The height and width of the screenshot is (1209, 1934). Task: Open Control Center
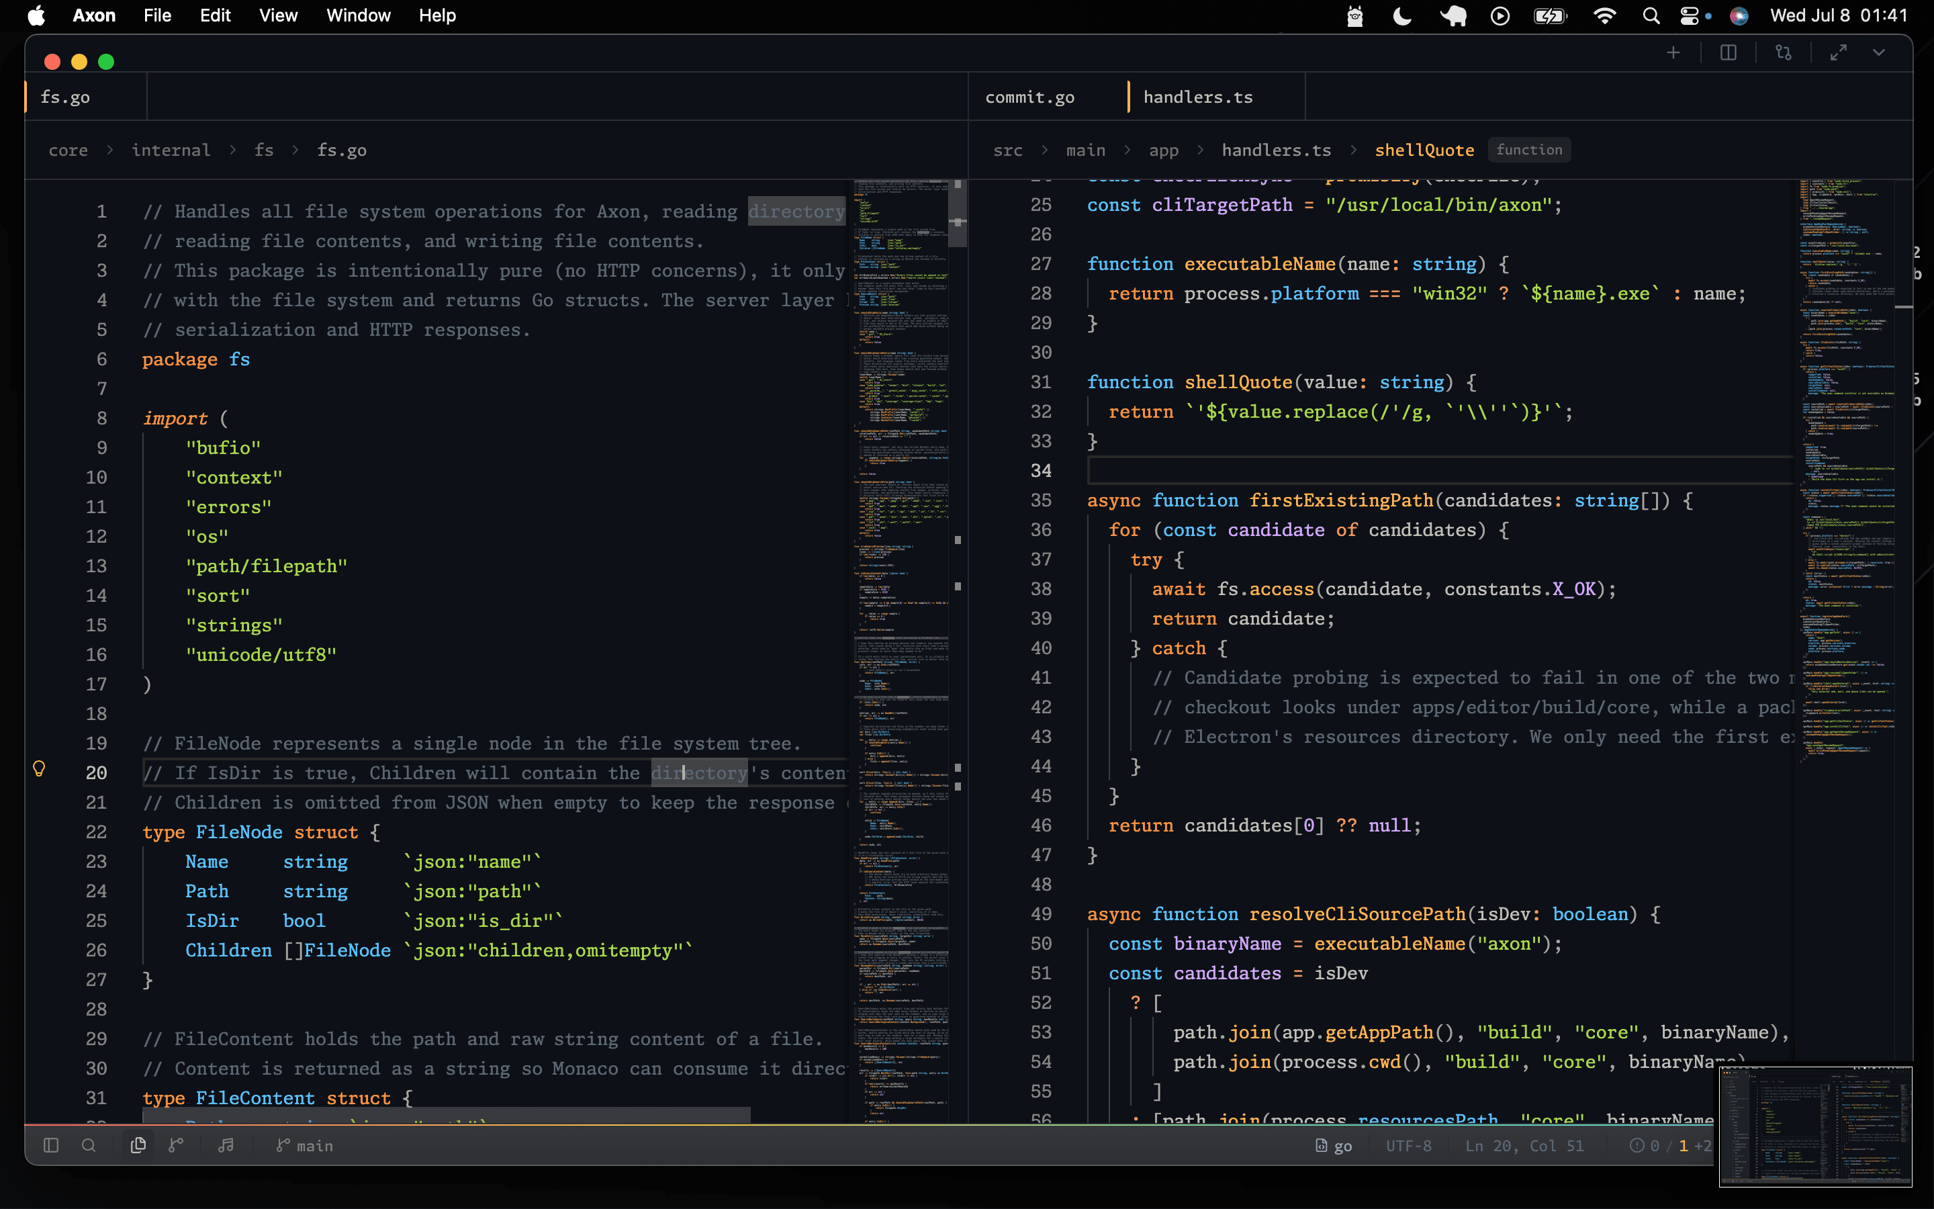pos(1690,16)
